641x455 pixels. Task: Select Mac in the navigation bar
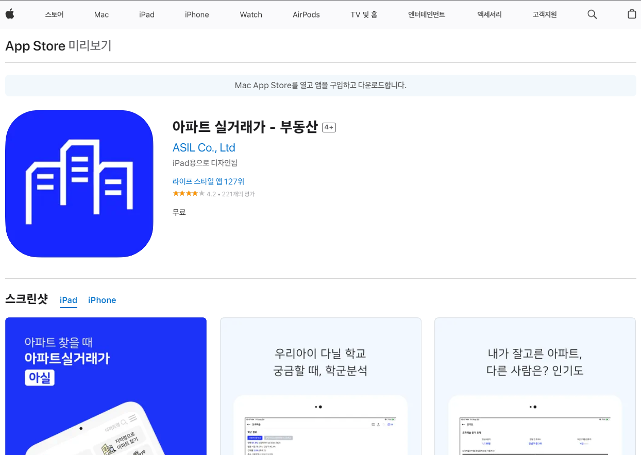click(x=101, y=14)
